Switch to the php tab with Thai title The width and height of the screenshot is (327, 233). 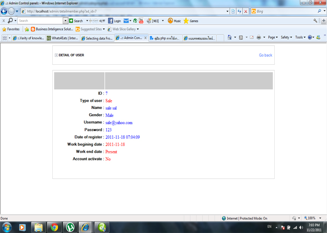[165, 38]
